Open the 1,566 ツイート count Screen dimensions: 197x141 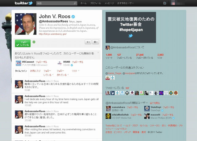click(x=109, y=56)
